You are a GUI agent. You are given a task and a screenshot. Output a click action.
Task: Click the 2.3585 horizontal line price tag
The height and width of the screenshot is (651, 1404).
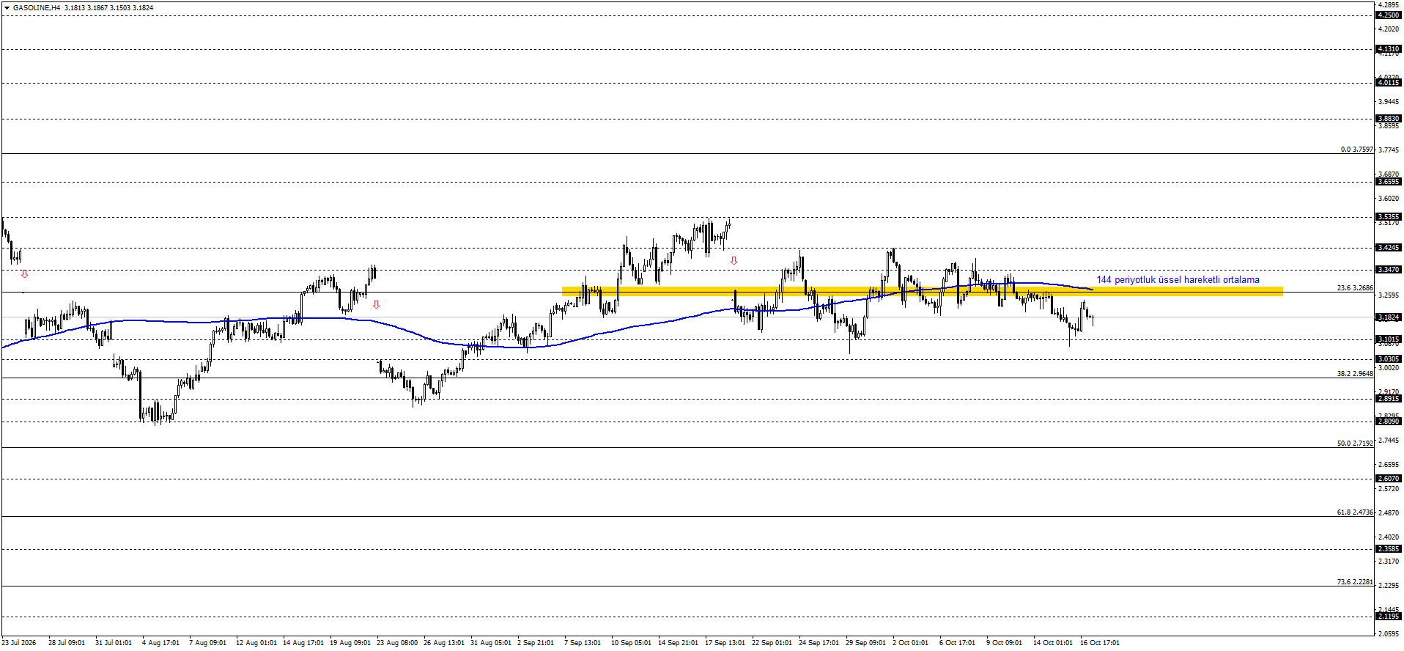pos(1389,548)
